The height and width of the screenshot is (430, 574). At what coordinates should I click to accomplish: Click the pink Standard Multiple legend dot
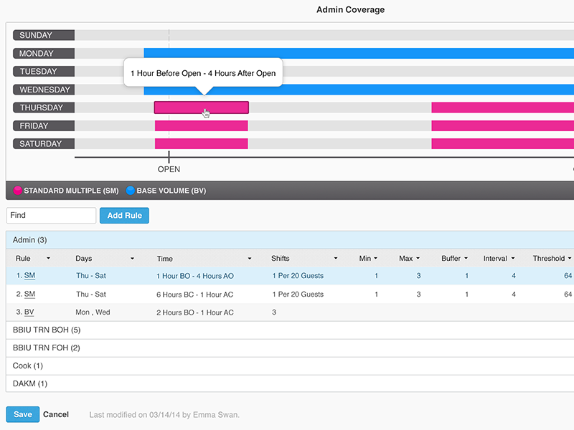point(18,191)
